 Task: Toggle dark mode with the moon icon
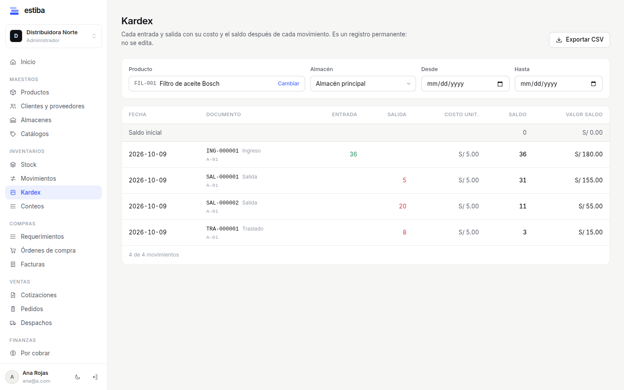tap(78, 377)
